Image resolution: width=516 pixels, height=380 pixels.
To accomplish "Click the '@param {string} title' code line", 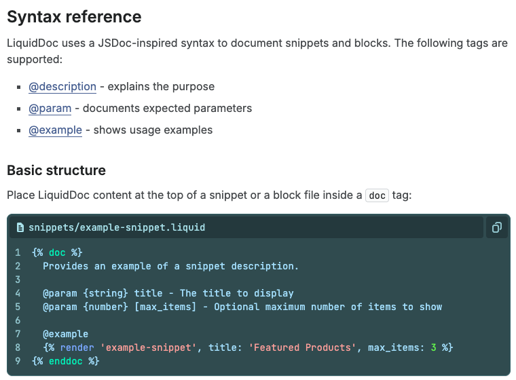I will point(168,293).
